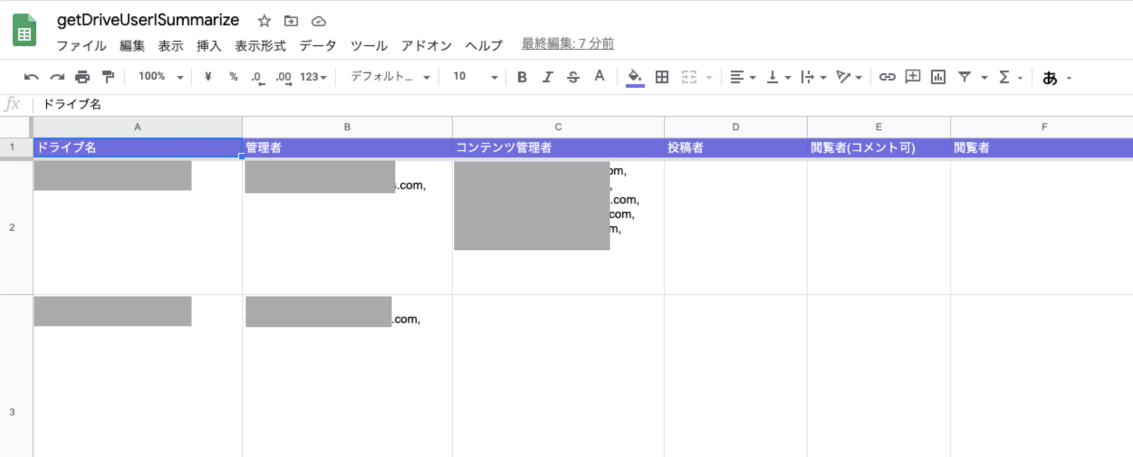Select the Paint format roller
The height and width of the screenshot is (457, 1133).
click(108, 77)
